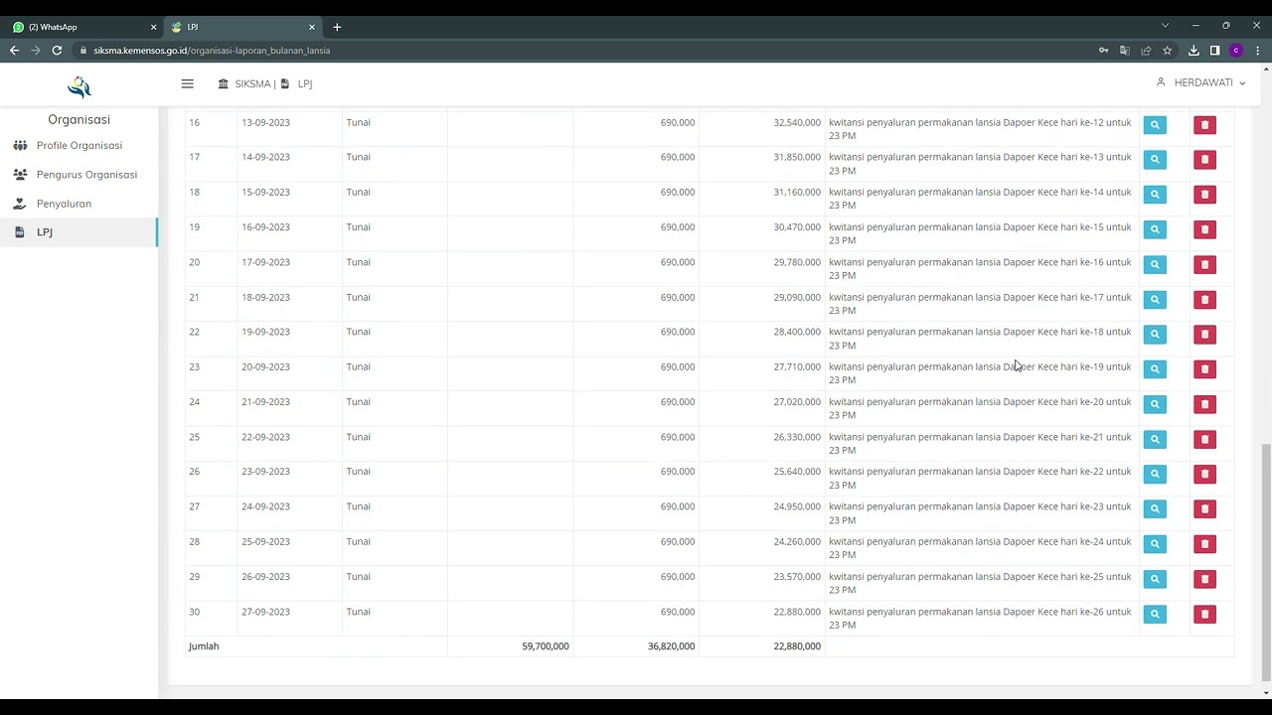View details of row 30 dated 27-09-2023

click(x=1155, y=614)
